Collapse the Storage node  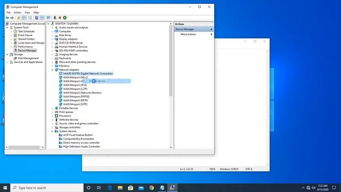pyautogui.click(x=7, y=54)
